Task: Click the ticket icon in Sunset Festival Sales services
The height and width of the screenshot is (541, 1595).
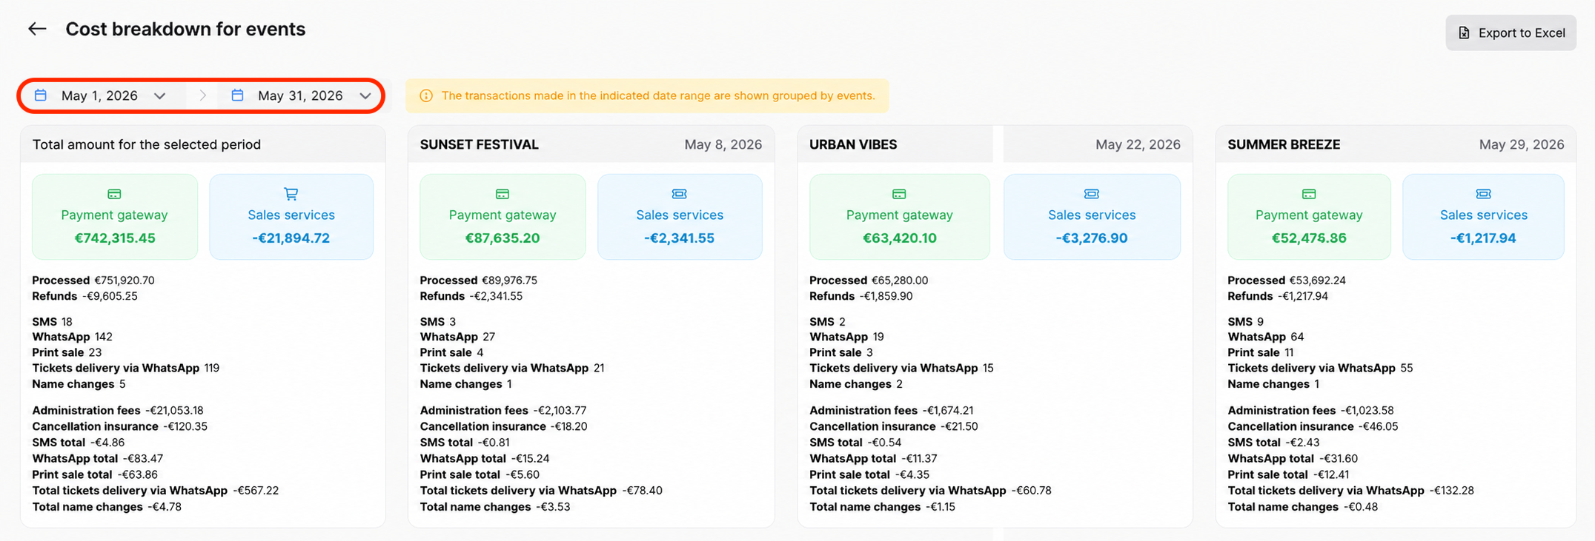Action: point(680,194)
